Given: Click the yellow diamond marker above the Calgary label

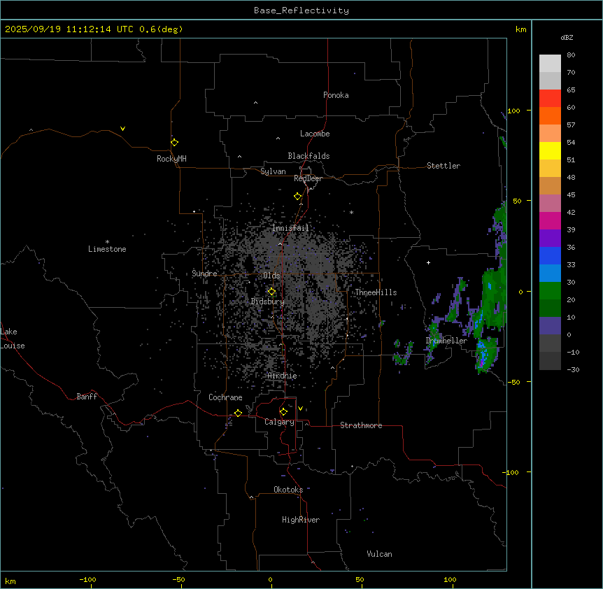Looking at the screenshot, I should [x=283, y=411].
